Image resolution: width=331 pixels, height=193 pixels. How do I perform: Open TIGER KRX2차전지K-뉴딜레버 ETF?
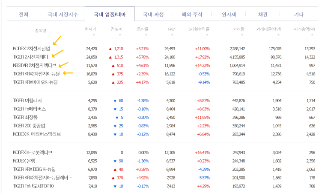[43, 178]
